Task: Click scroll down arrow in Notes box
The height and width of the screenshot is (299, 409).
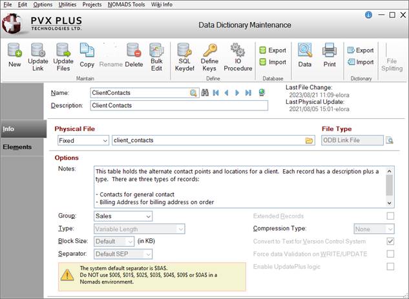Action: click(x=389, y=203)
